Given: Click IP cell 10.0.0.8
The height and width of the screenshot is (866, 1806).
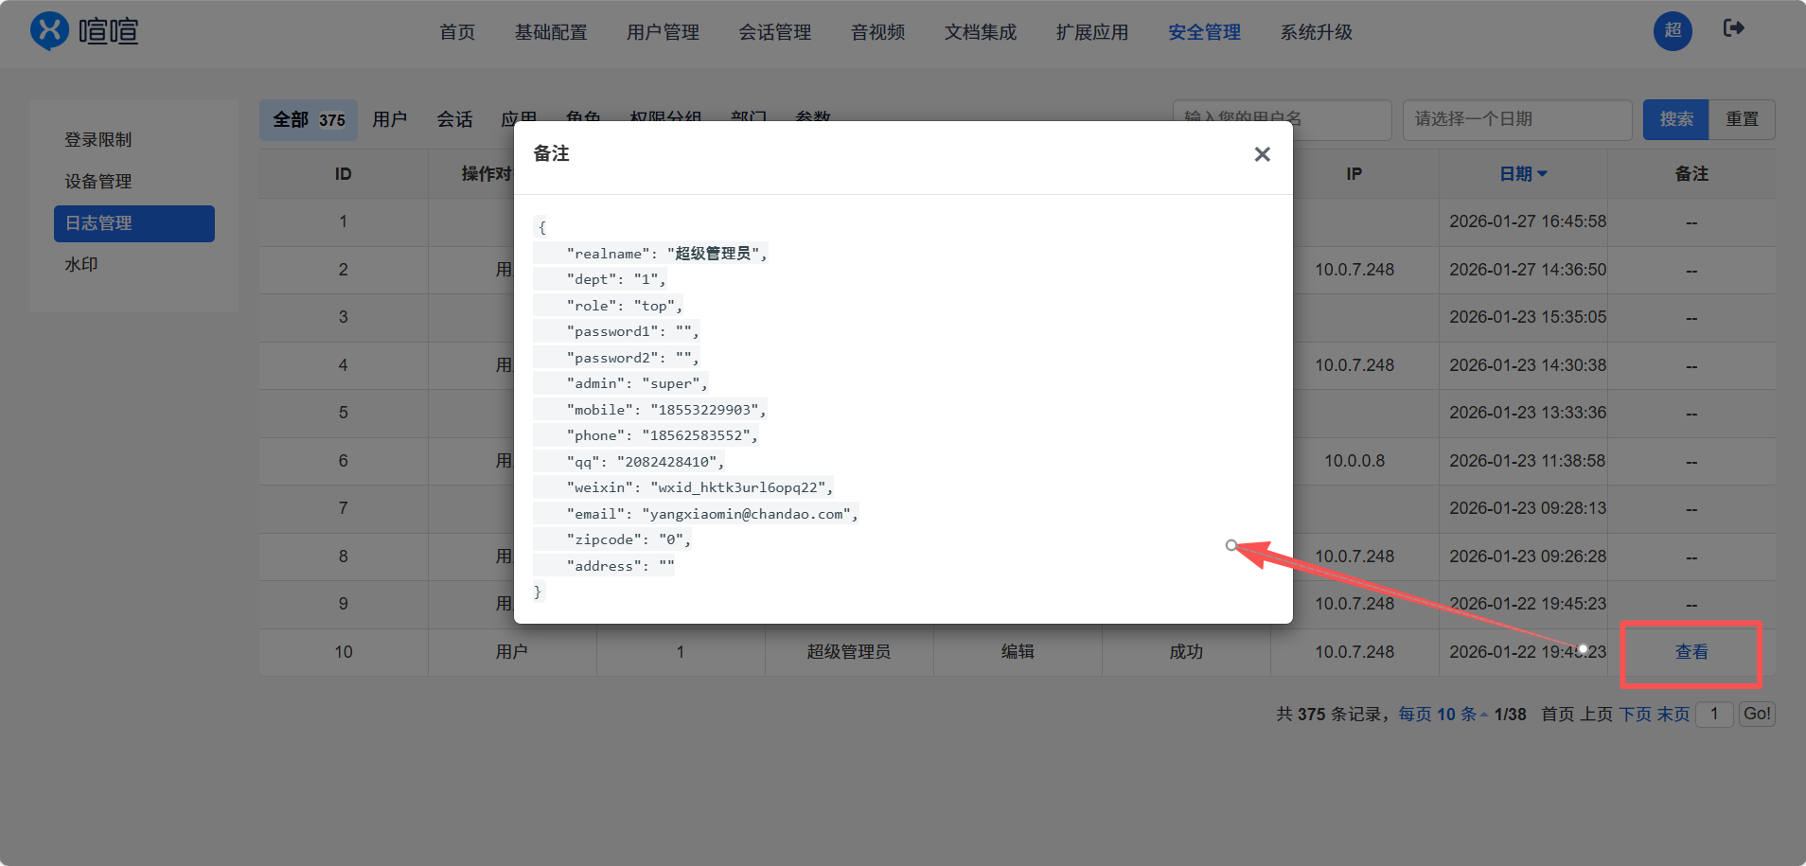Looking at the screenshot, I should [x=1354, y=461].
